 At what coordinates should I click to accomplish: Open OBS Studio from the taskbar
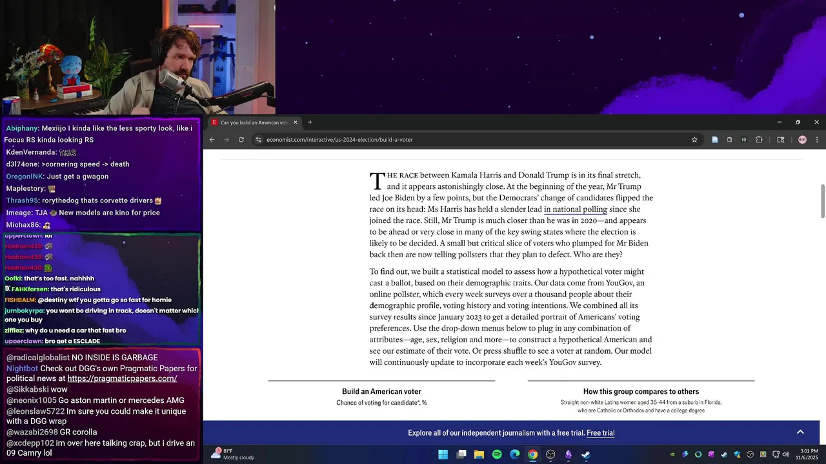coord(550,454)
